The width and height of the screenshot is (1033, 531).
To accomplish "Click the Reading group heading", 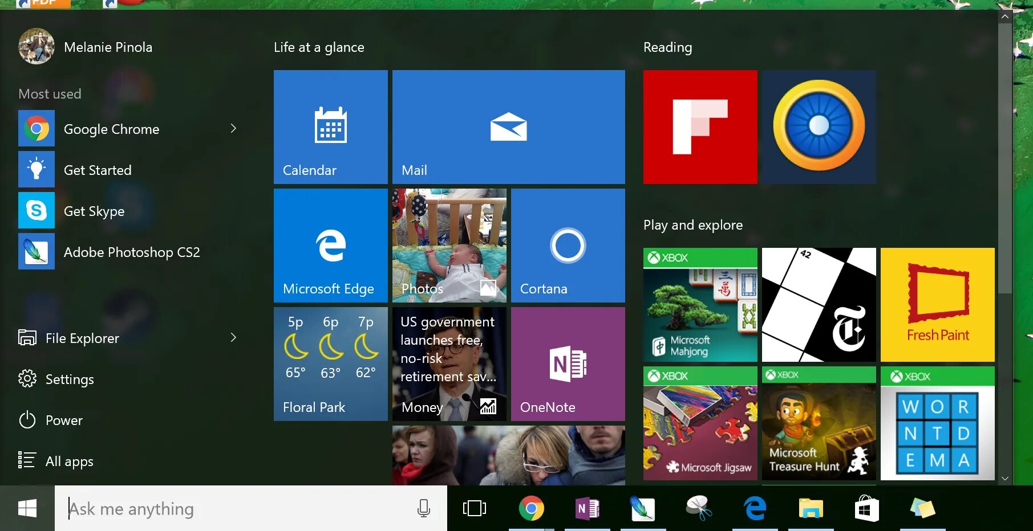I will point(668,47).
